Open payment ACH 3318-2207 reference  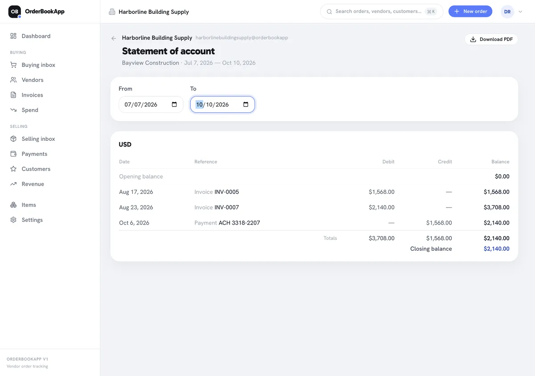point(239,223)
